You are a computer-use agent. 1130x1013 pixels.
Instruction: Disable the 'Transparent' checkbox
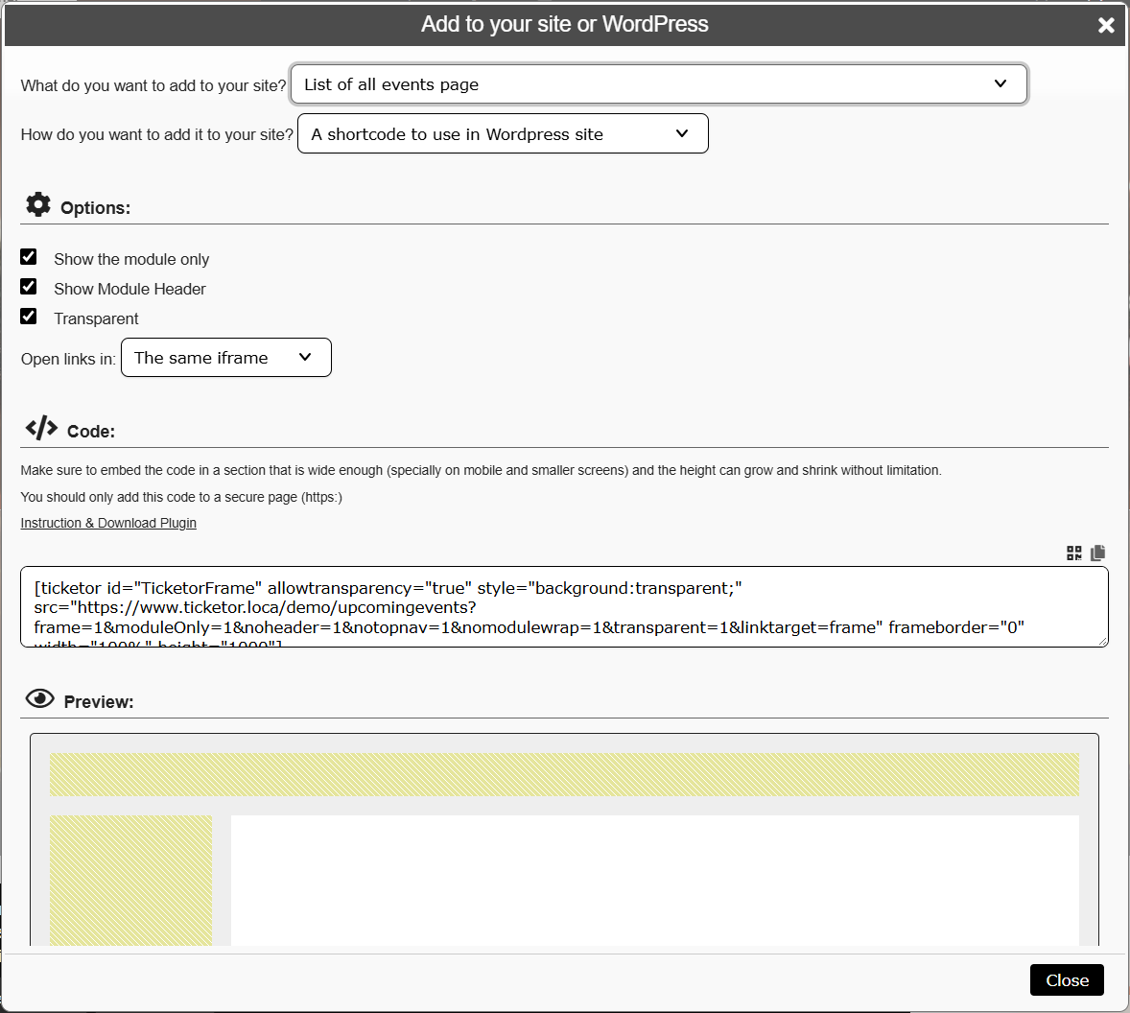click(x=28, y=317)
